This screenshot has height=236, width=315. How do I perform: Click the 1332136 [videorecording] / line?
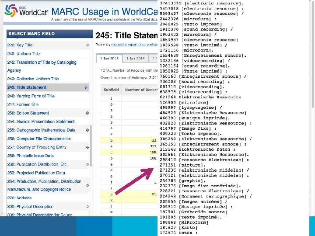[x=195, y=61]
